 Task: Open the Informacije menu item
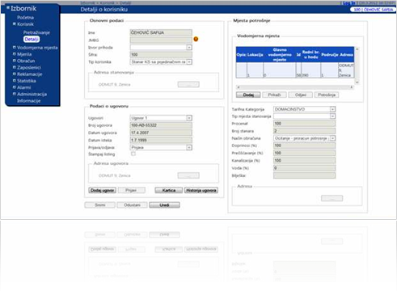tap(28, 101)
